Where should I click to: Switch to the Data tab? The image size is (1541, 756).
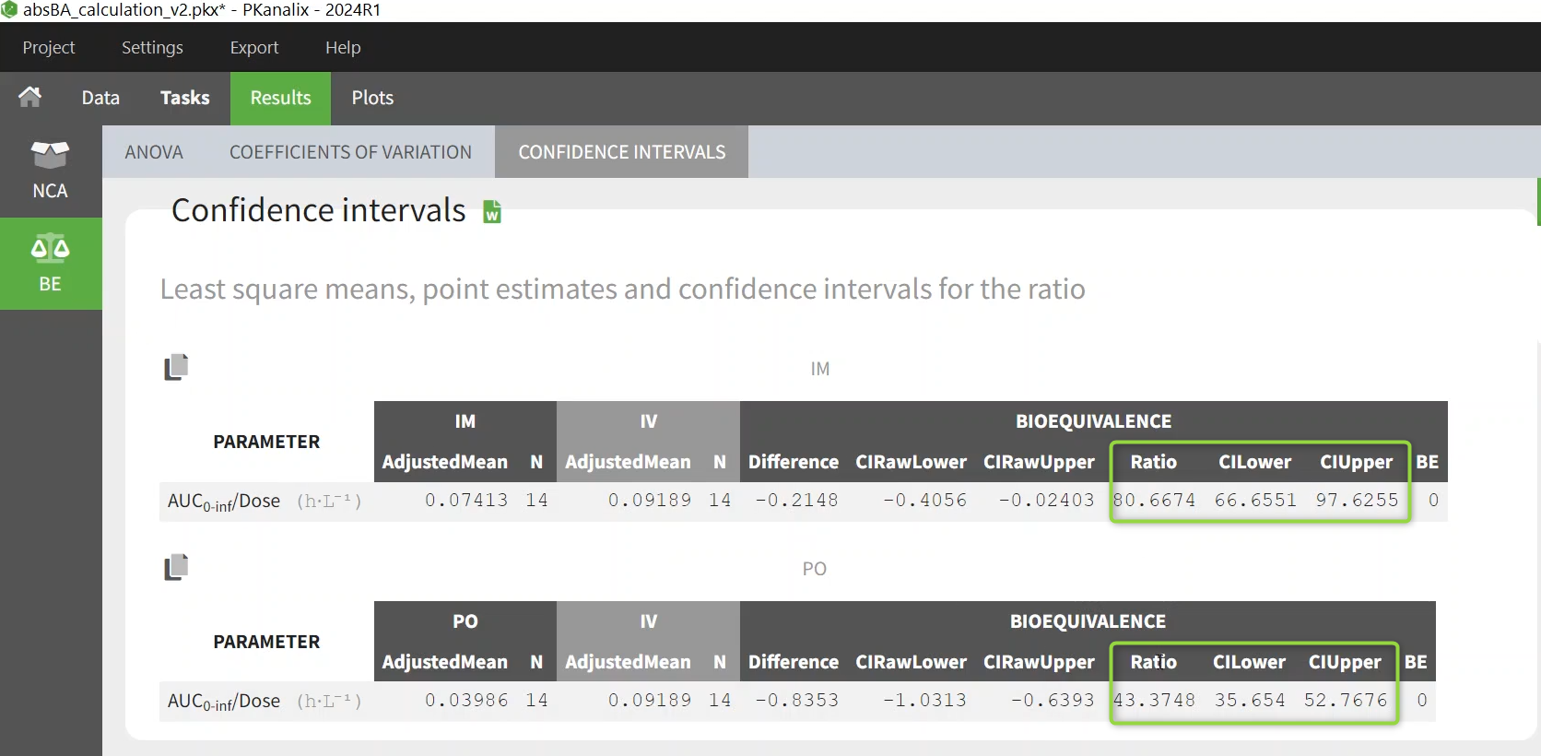[100, 98]
